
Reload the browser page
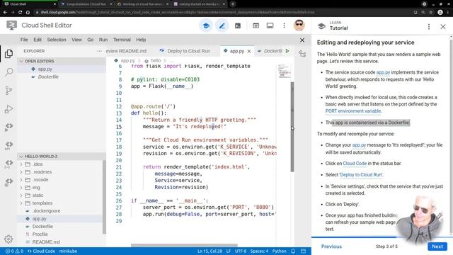coord(20,12)
